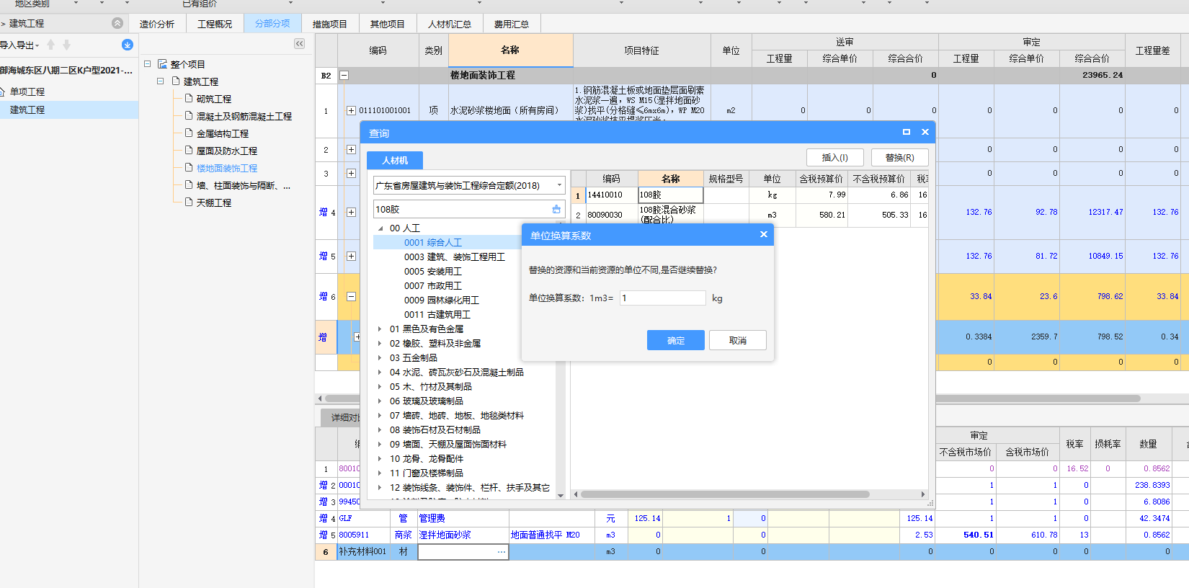Collapse the 建筑工程 node in the project tree
The width and height of the screenshot is (1189, 588).
click(161, 81)
